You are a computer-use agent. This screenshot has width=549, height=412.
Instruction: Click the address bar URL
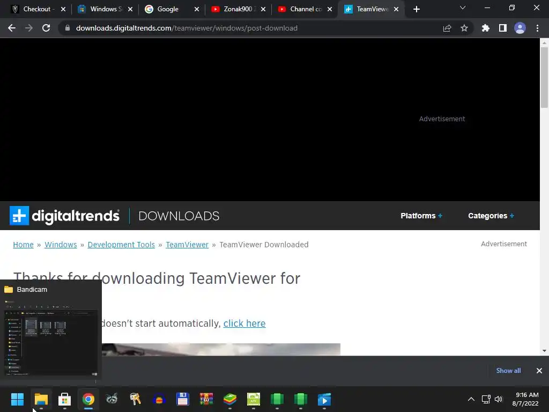(187, 28)
